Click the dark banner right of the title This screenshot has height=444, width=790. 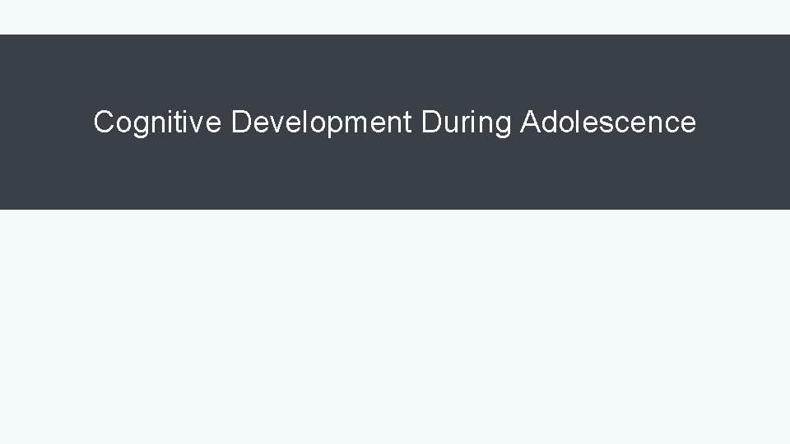click(x=743, y=123)
